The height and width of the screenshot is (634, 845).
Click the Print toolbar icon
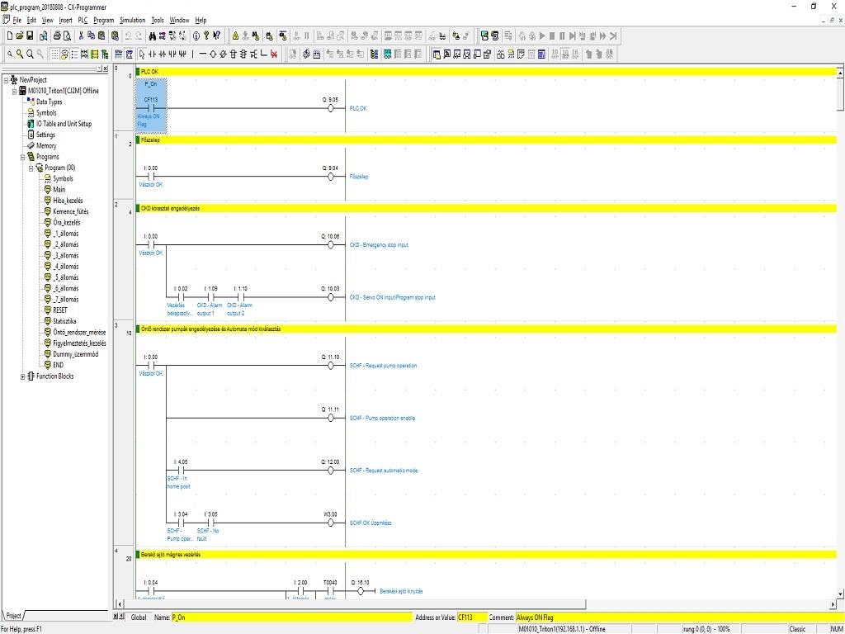pos(57,36)
